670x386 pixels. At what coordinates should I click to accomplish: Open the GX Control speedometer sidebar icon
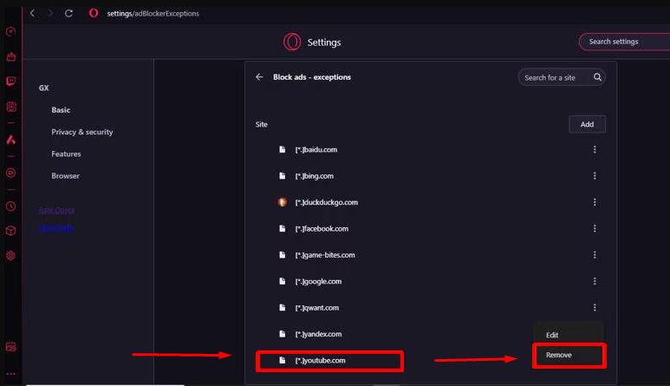pyautogui.click(x=11, y=31)
